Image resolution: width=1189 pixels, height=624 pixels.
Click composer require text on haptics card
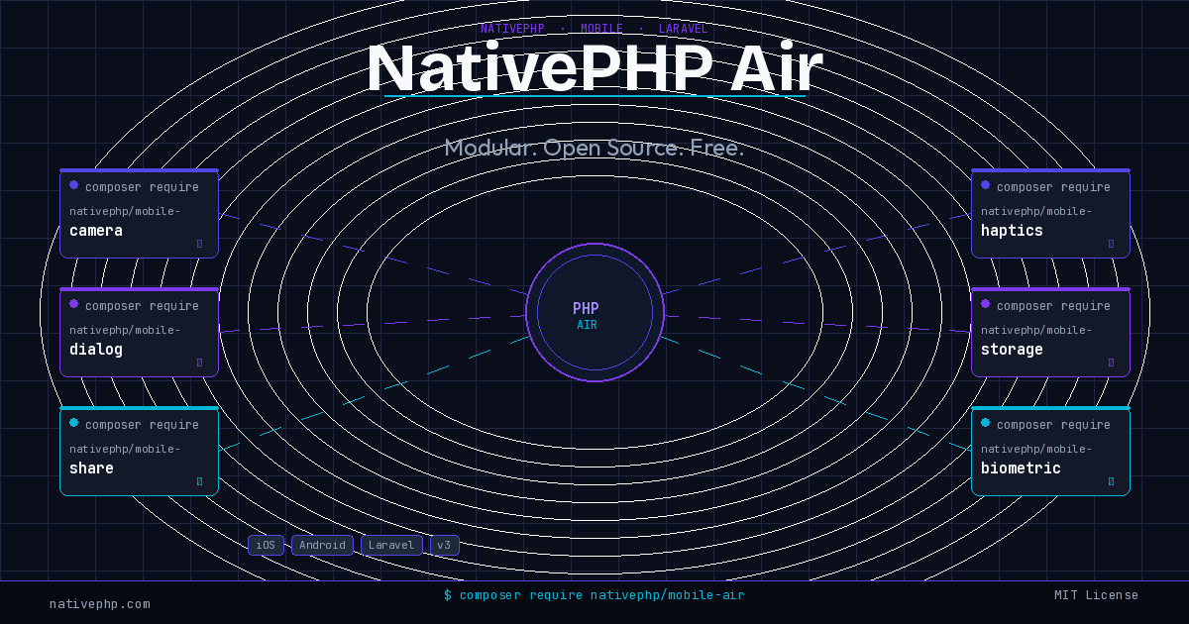pos(1053,187)
